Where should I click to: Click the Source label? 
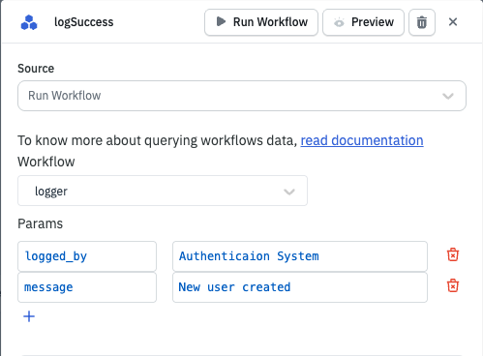click(x=36, y=69)
